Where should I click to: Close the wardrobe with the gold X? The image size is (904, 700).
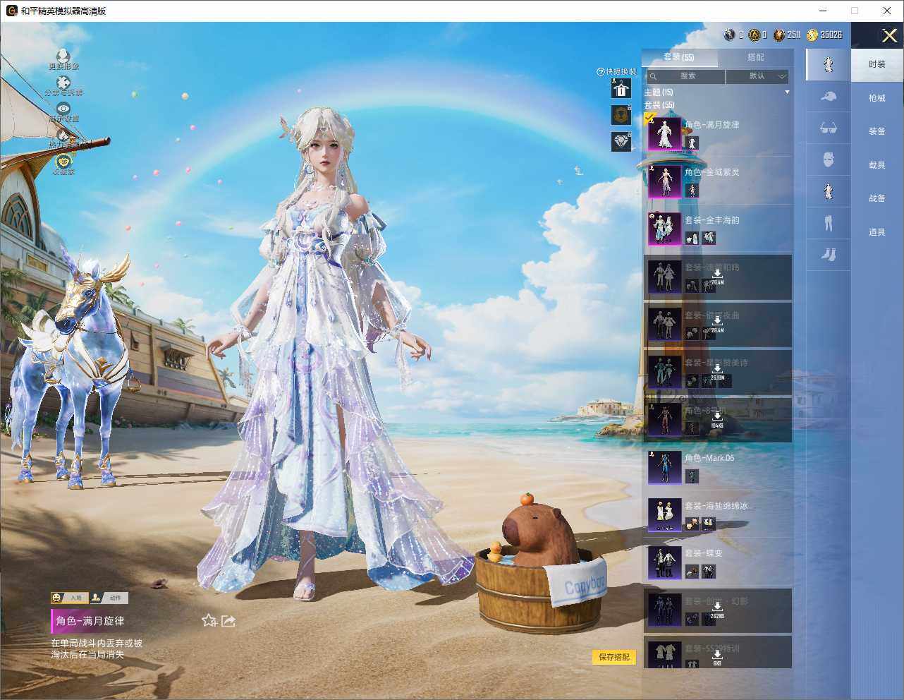tap(889, 35)
